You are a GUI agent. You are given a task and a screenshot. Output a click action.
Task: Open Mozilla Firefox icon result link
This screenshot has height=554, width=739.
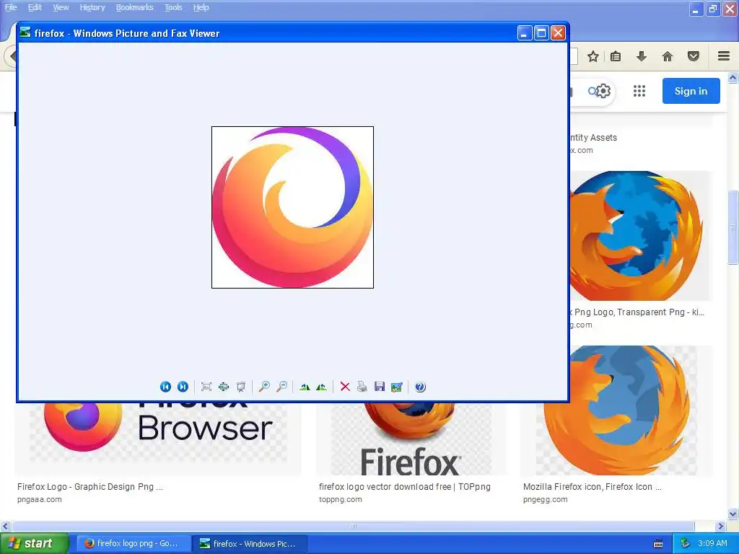click(x=592, y=487)
